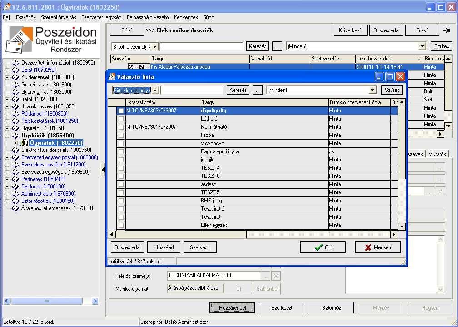This screenshot has width=458, height=327.
Task: Open the main window (Minden) filter dropdown
Action: 422,46
